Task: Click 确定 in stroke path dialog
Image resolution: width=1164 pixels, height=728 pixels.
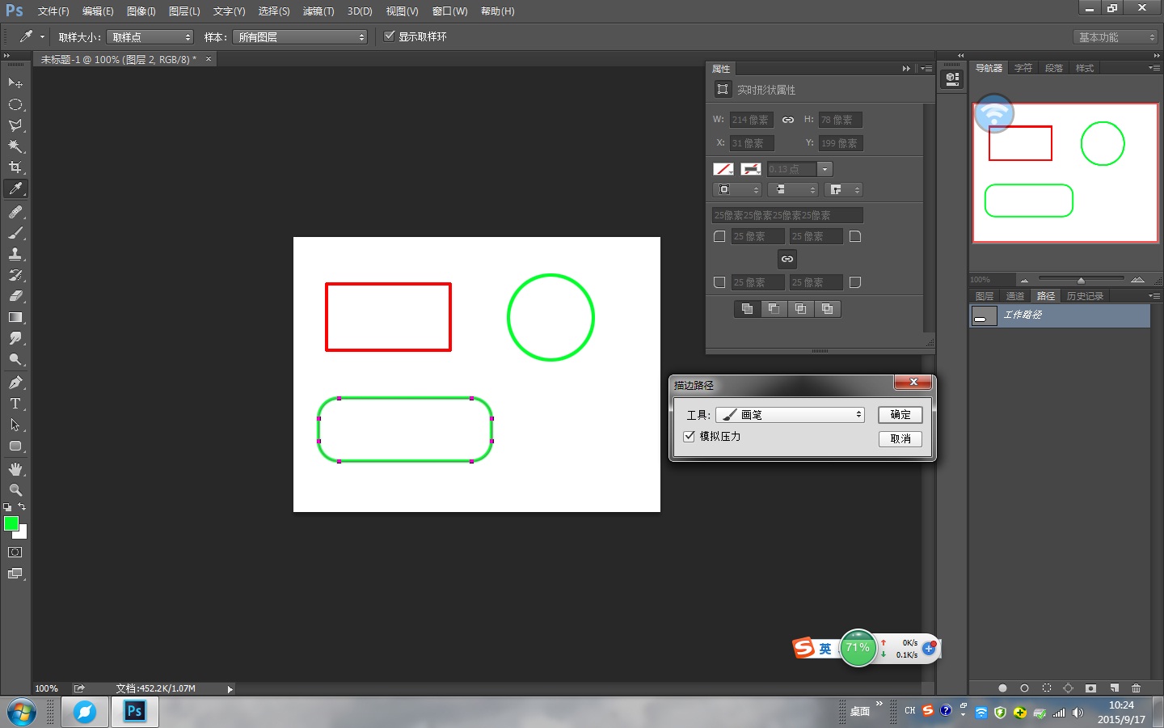Action: [900, 415]
